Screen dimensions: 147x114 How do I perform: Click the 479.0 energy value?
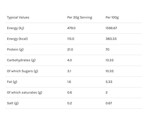[71, 28]
